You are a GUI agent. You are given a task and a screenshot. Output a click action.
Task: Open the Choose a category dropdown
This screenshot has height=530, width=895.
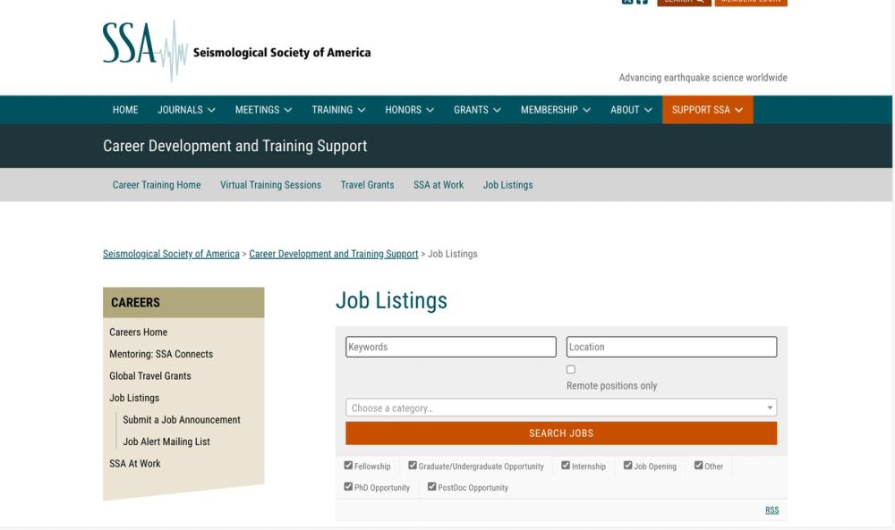click(561, 408)
